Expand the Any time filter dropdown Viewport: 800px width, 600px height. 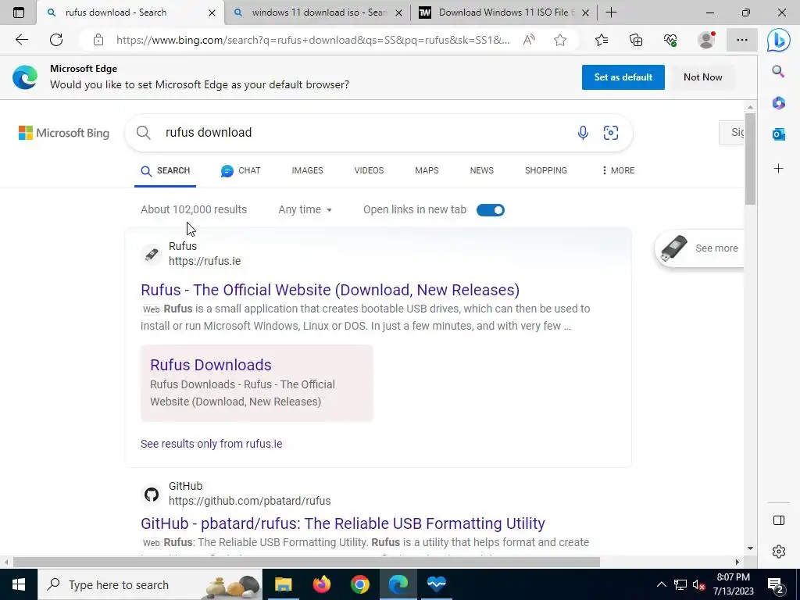pyautogui.click(x=305, y=209)
